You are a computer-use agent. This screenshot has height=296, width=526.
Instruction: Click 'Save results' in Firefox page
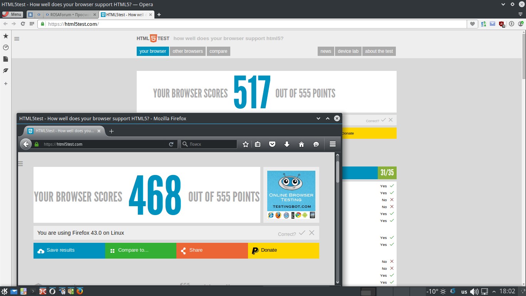tap(69, 251)
